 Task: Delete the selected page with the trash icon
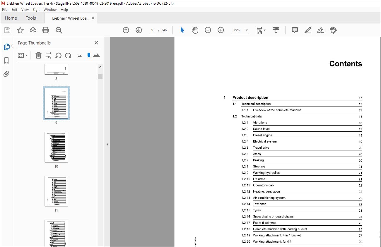[38, 55]
